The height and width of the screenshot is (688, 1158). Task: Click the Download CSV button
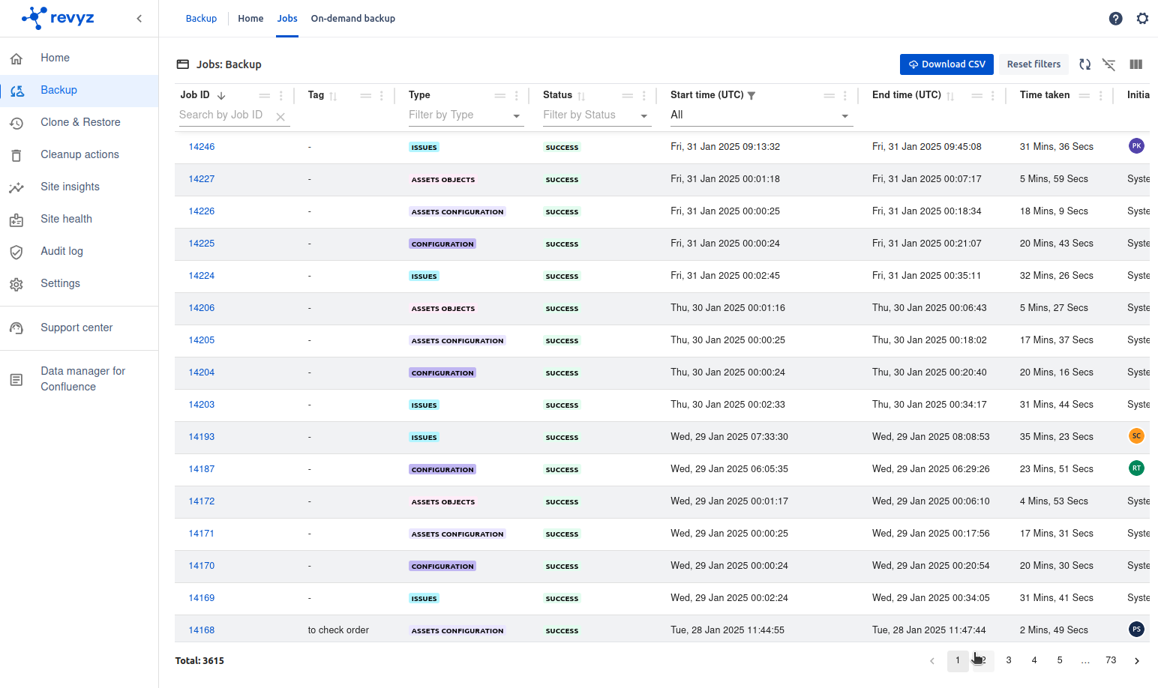click(946, 64)
